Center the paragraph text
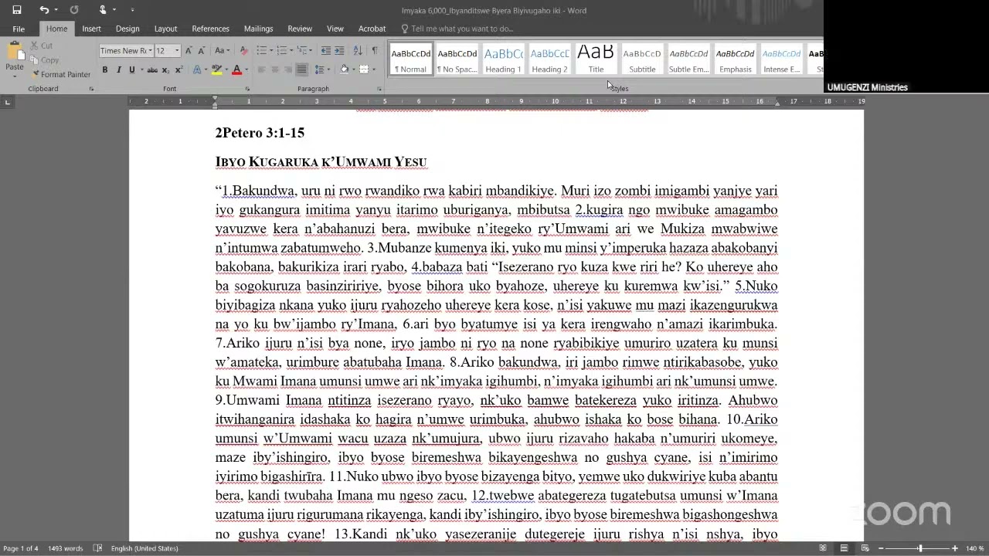Screen dimensions: 989x556 (274, 70)
